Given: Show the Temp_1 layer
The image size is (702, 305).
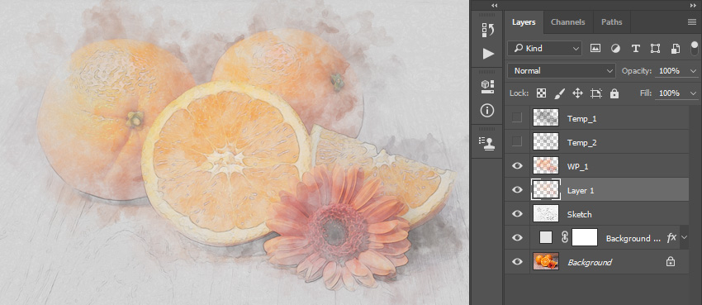Looking at the screenshot, I should click(x=517, y=118).
